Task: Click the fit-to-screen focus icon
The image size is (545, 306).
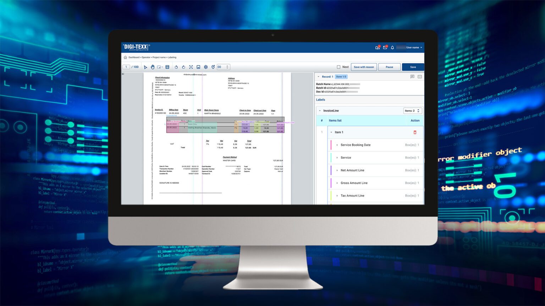Action: 191,67
